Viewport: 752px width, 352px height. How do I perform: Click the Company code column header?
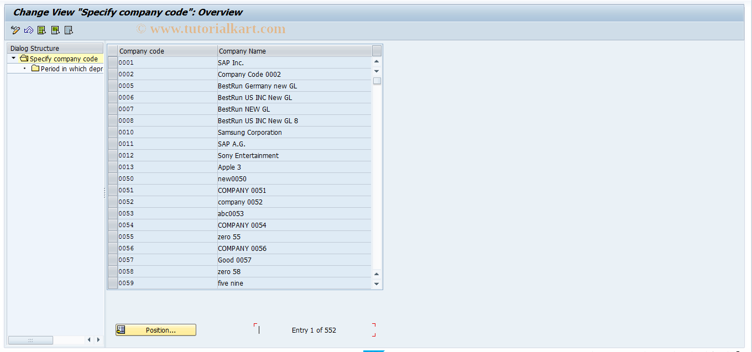coord(168,51)
